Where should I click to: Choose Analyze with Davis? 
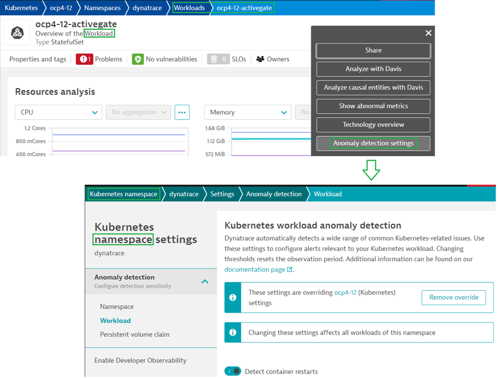coord(373,69)
